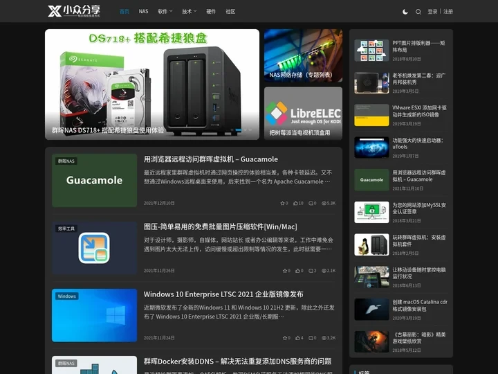Viewport: 498px width, 374px height.
Task: Open the Guacamole article title
Action: point(211,159)
